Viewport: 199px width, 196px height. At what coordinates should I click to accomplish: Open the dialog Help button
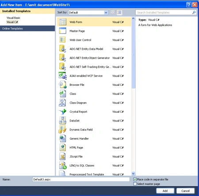(189, 5)
